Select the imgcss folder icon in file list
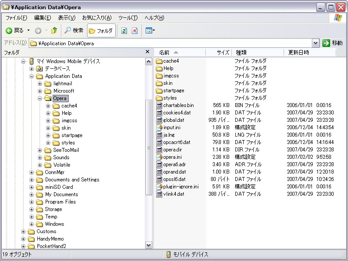 (x=159, y=76)
